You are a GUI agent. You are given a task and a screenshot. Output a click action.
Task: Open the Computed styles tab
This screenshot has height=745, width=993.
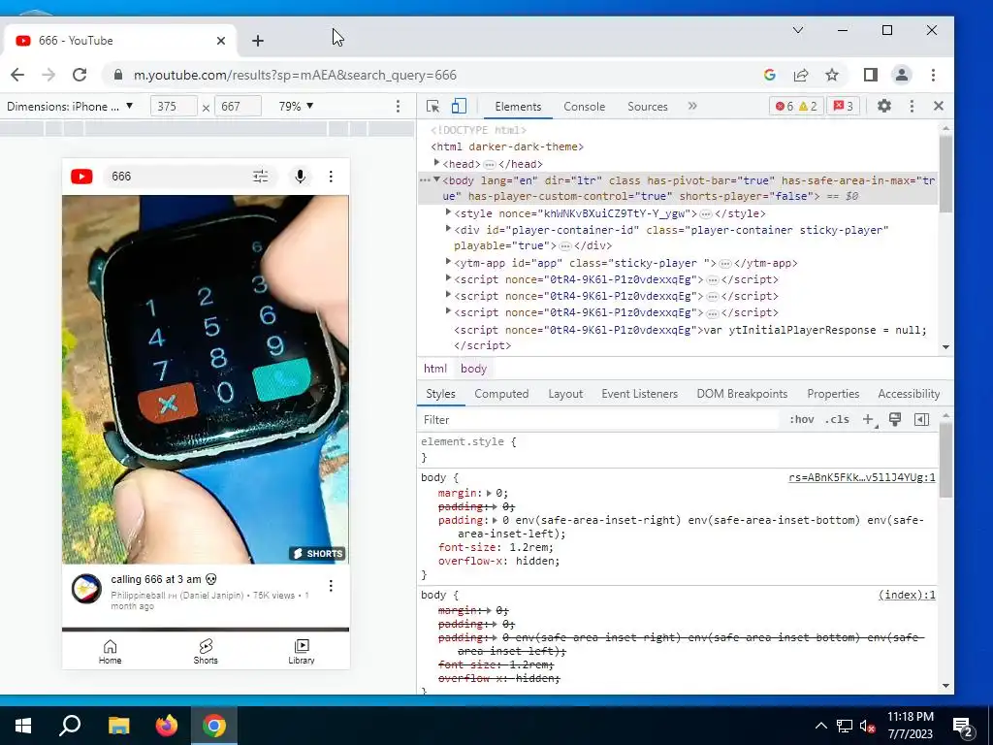point(501,394)
